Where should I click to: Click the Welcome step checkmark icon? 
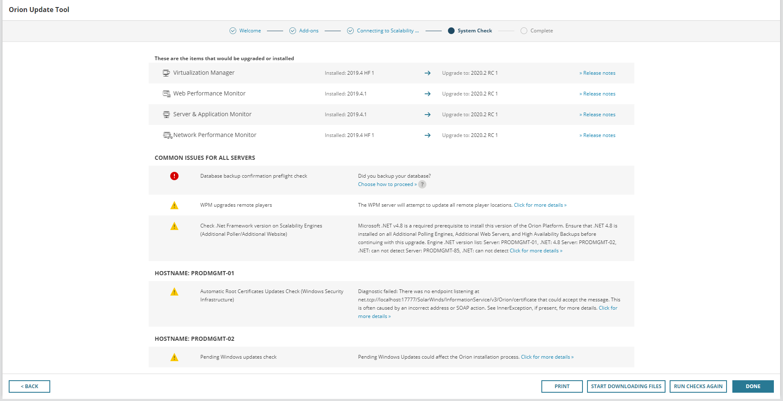[233, 31]
